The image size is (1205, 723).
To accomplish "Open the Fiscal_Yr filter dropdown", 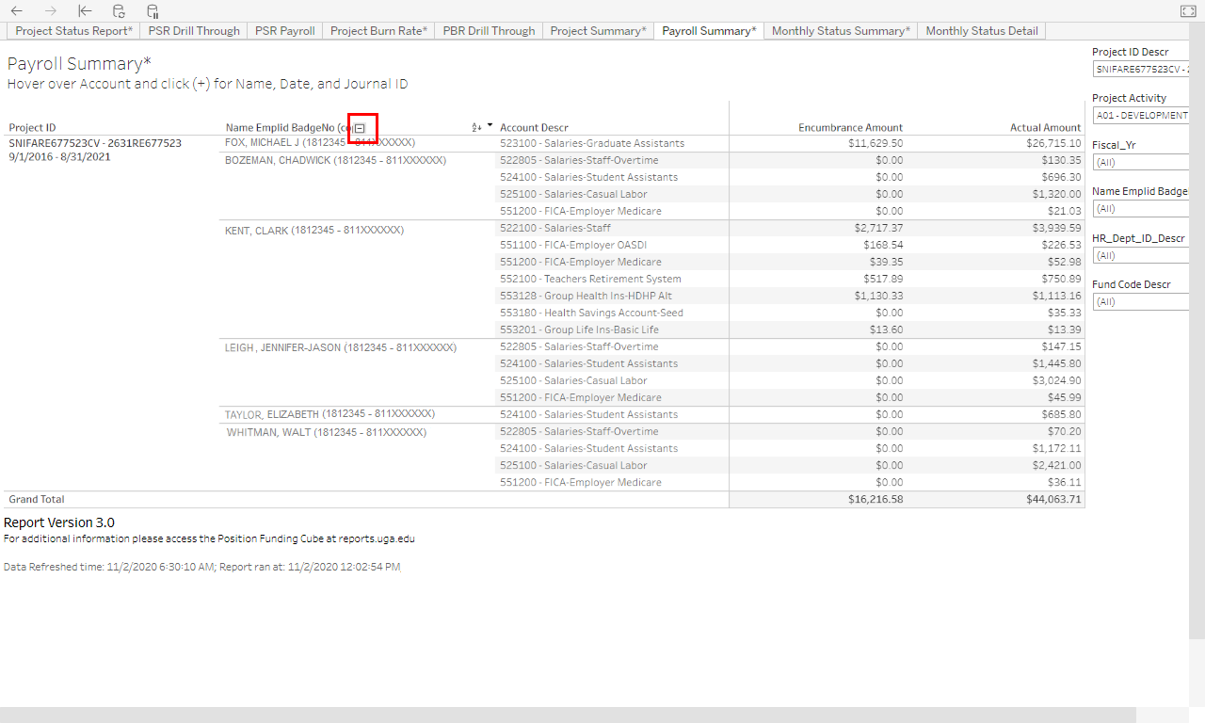I will [1141, 162].
